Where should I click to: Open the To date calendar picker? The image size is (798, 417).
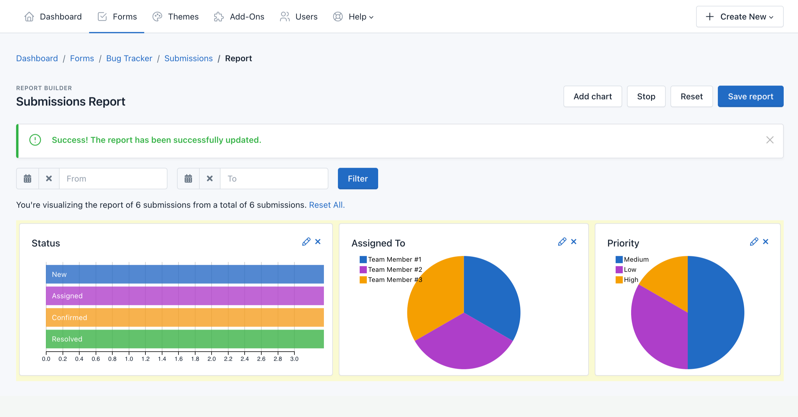(x=188, y=179)
